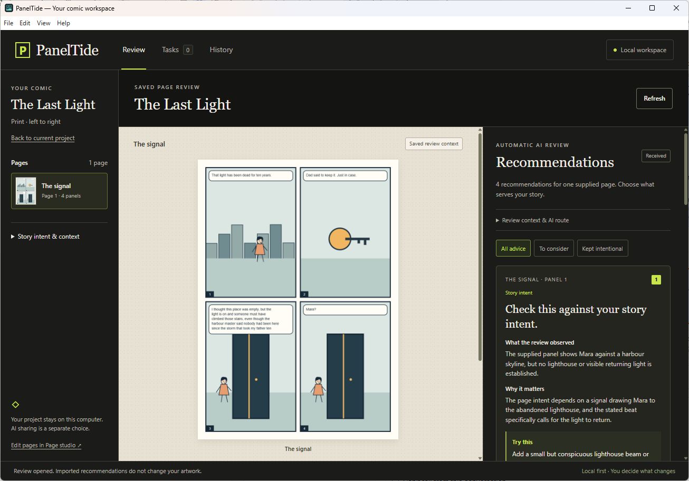Click the green number 1 recommendation badge
Viewport: 689px width, 481px height.
(x=656, y=280)
